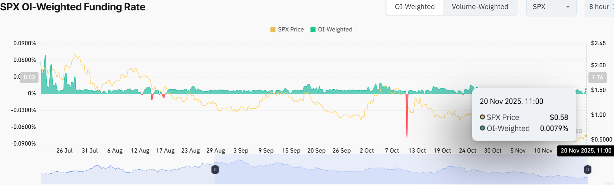Open the 8 hour interval dropdown

point(600,7)
